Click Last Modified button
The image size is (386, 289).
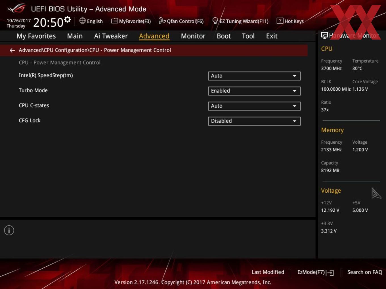coord(268,272)
